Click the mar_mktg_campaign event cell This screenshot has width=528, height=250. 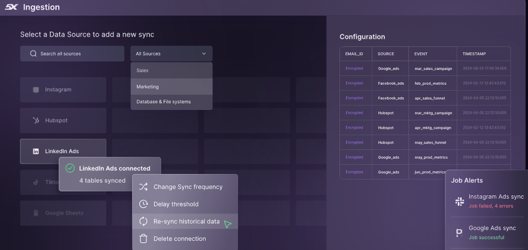433,113
